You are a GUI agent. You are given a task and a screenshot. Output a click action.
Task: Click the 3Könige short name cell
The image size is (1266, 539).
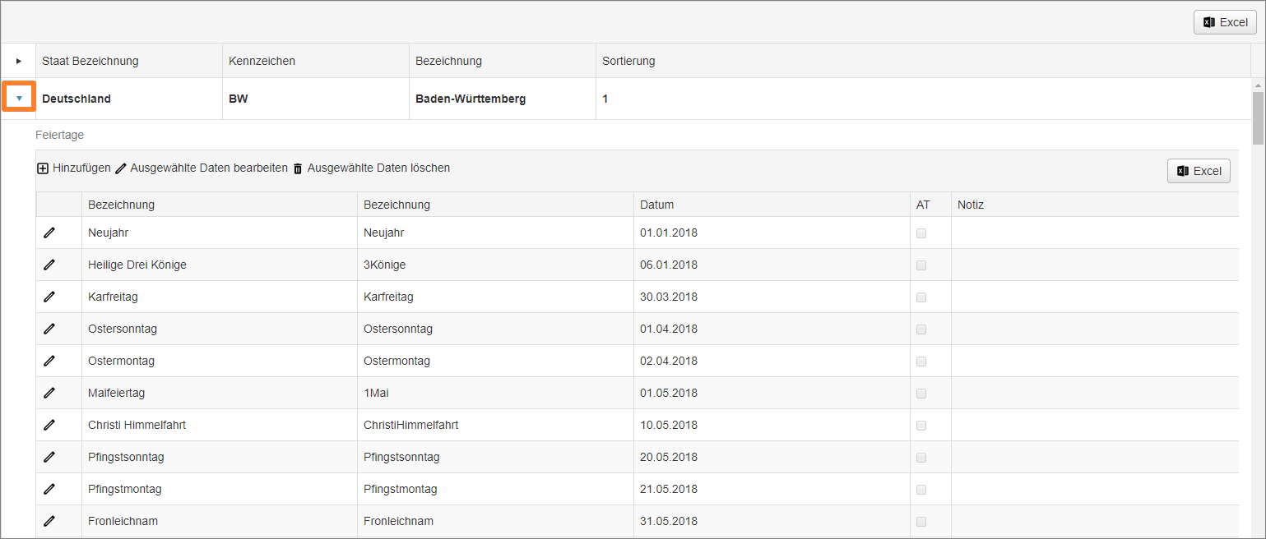pos(495,265)
